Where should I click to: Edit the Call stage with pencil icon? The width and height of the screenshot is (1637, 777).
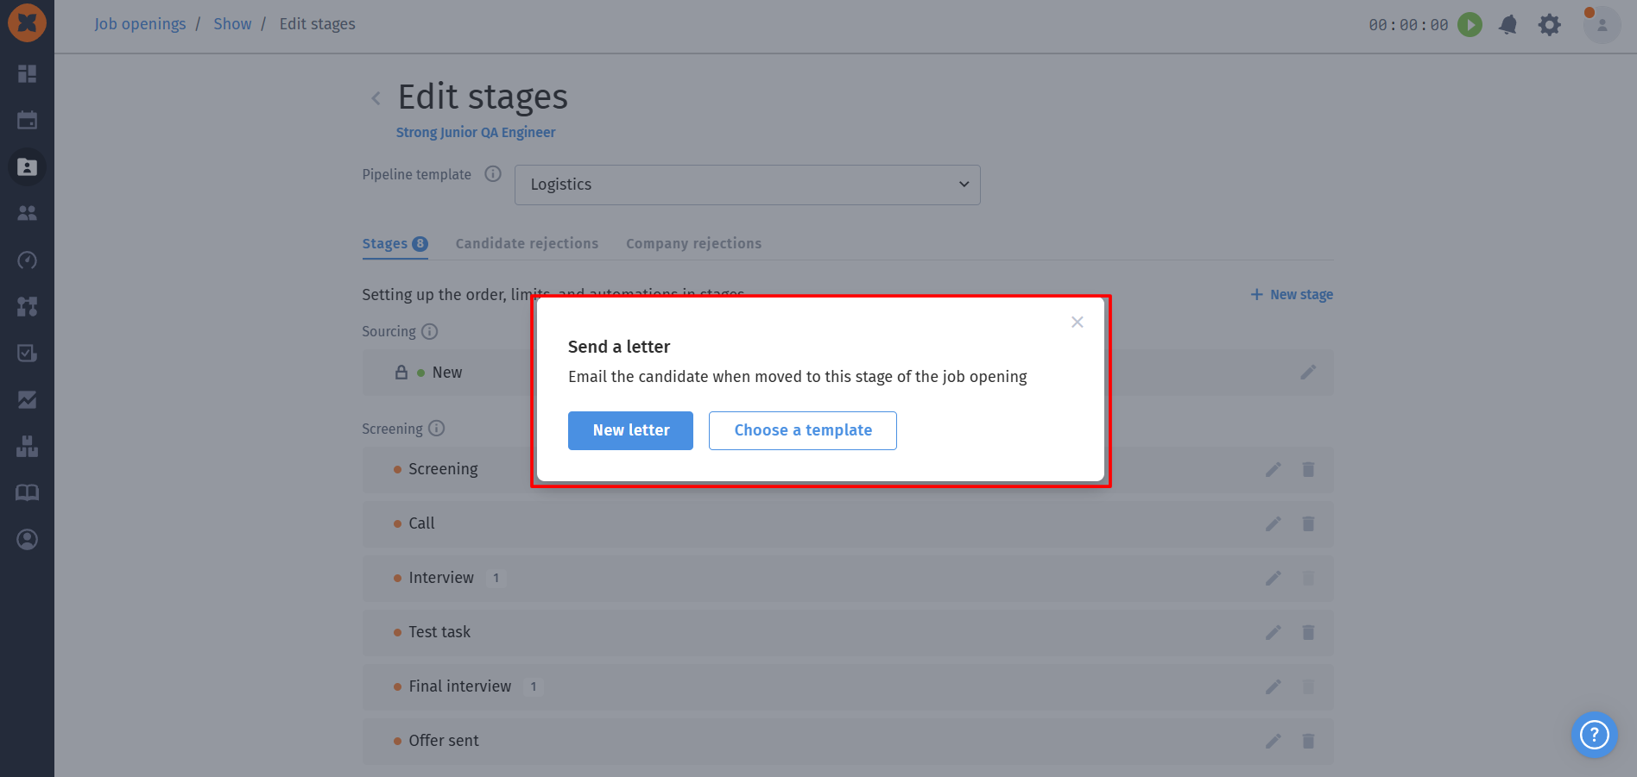1273,523
